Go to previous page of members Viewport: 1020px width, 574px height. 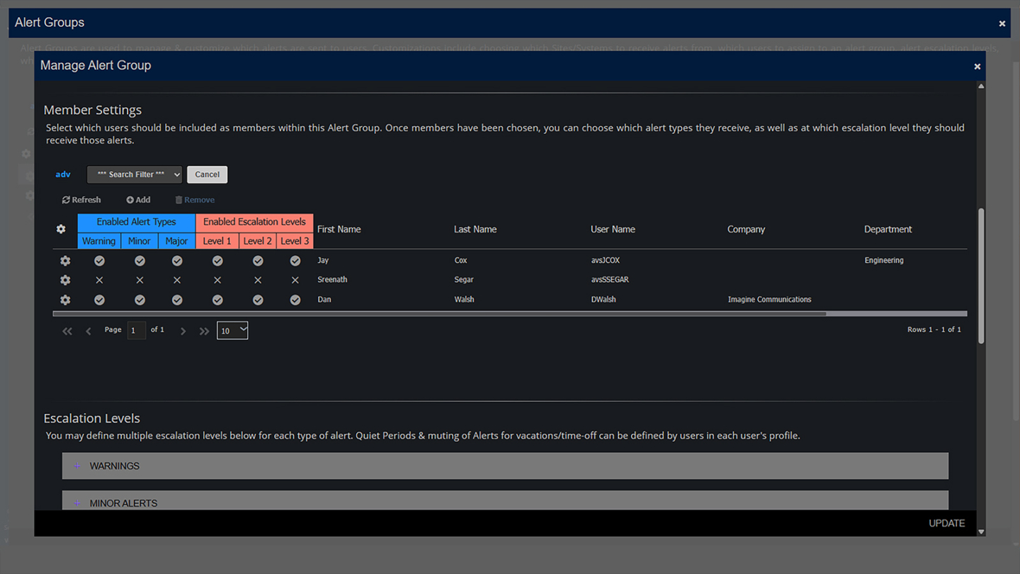click(x=89, y=331)
